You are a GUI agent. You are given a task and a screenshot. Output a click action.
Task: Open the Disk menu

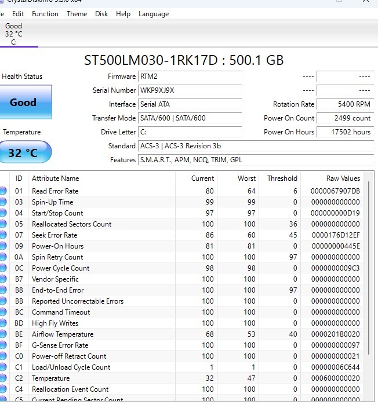(x=101, y=14)
